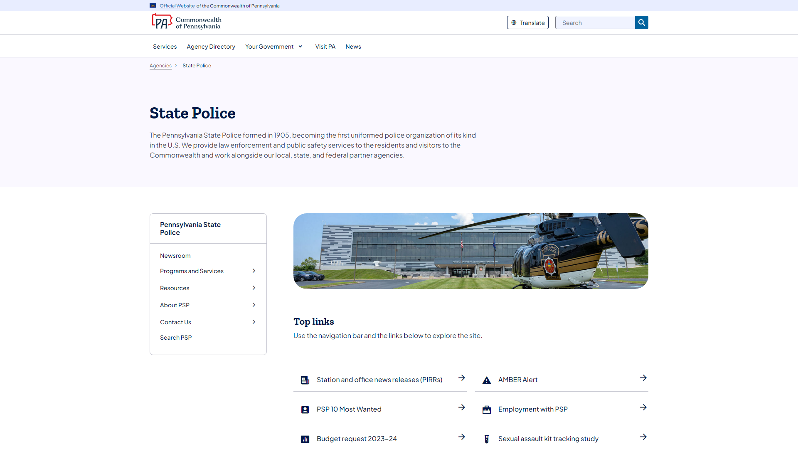Open Your Government menu
This screenshot has height=449, width=798.
pos(269,47)
